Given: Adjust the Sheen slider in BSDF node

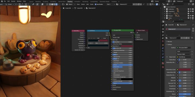Looking at the screenshot, I should [122, 65].
